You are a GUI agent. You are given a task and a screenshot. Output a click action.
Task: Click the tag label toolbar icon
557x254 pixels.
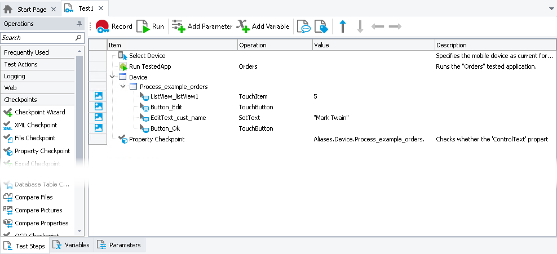(321, 26)
